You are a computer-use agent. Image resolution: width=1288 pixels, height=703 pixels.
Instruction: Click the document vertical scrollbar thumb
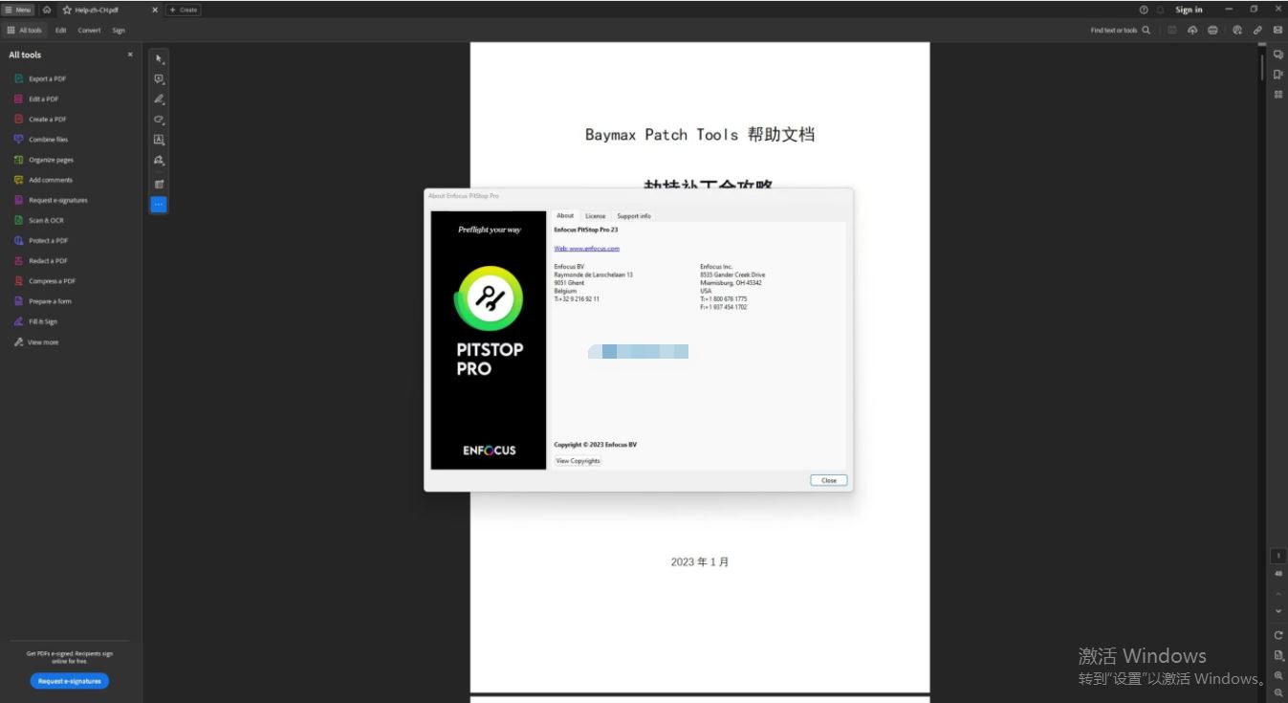pos(1262,67)
